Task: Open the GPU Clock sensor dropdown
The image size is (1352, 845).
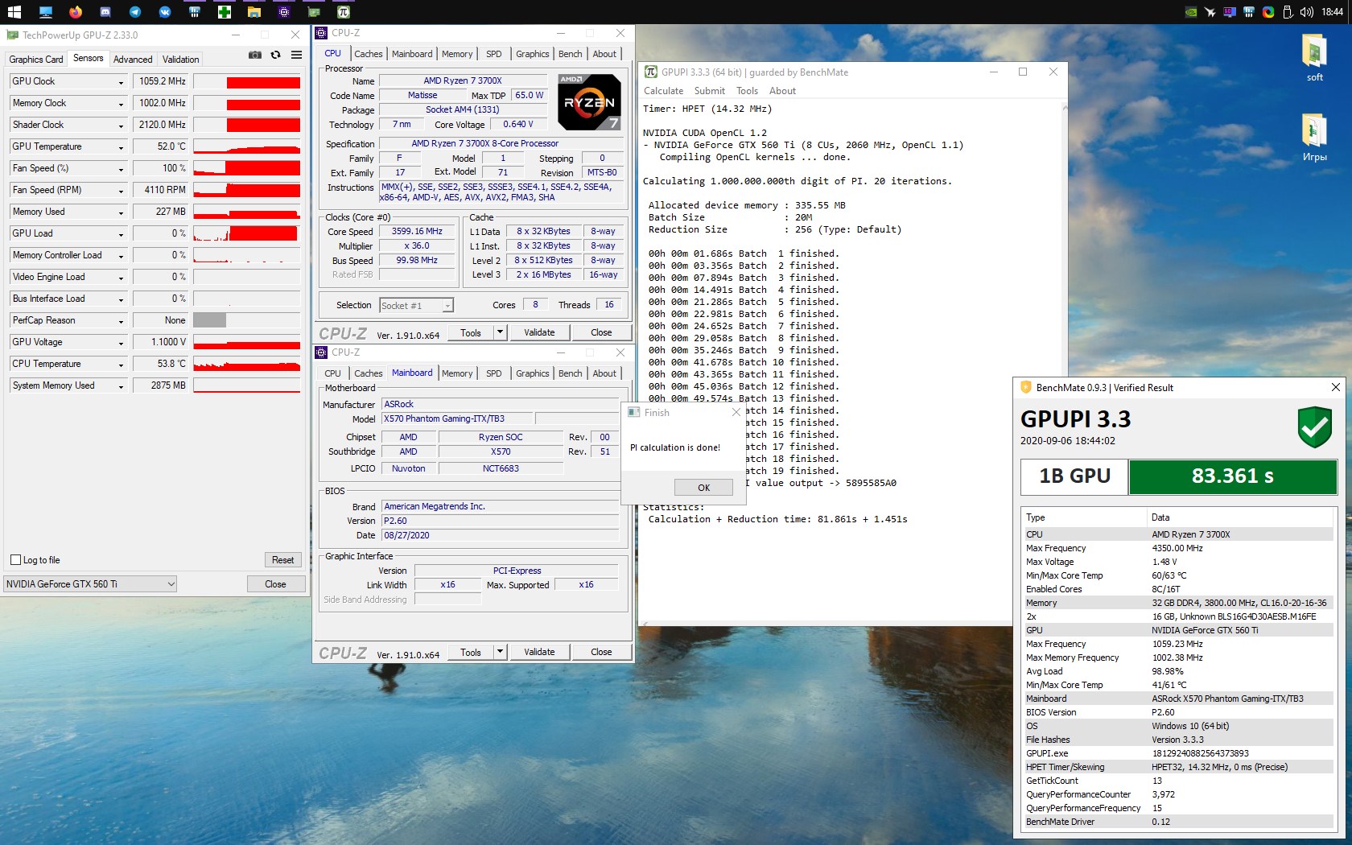Action: (x=121, y=82)
